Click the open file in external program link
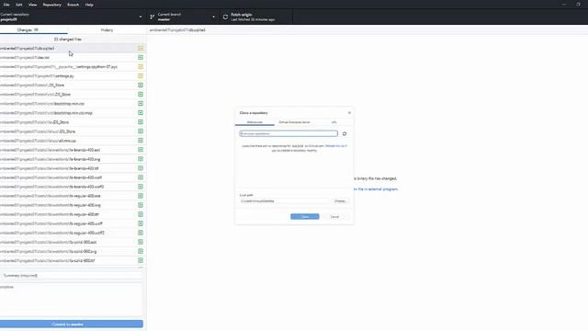Screen dimensions: 588x331 pyautogui.click(x=376, y=189)
